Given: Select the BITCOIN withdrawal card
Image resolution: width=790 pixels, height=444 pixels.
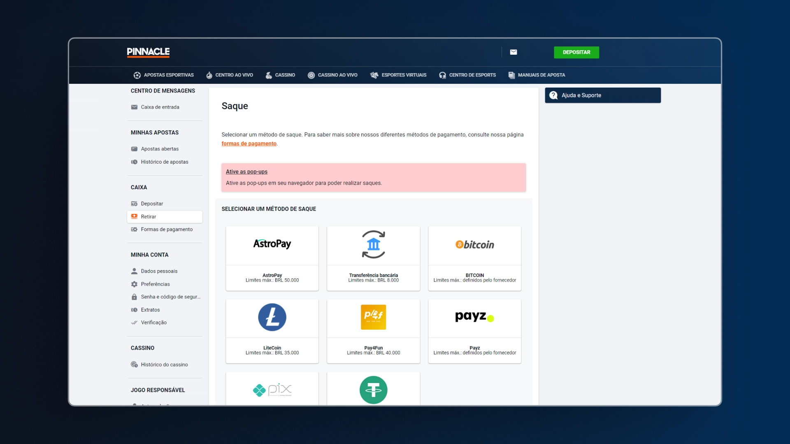Looking at the screenshot, I should point(474,259).
